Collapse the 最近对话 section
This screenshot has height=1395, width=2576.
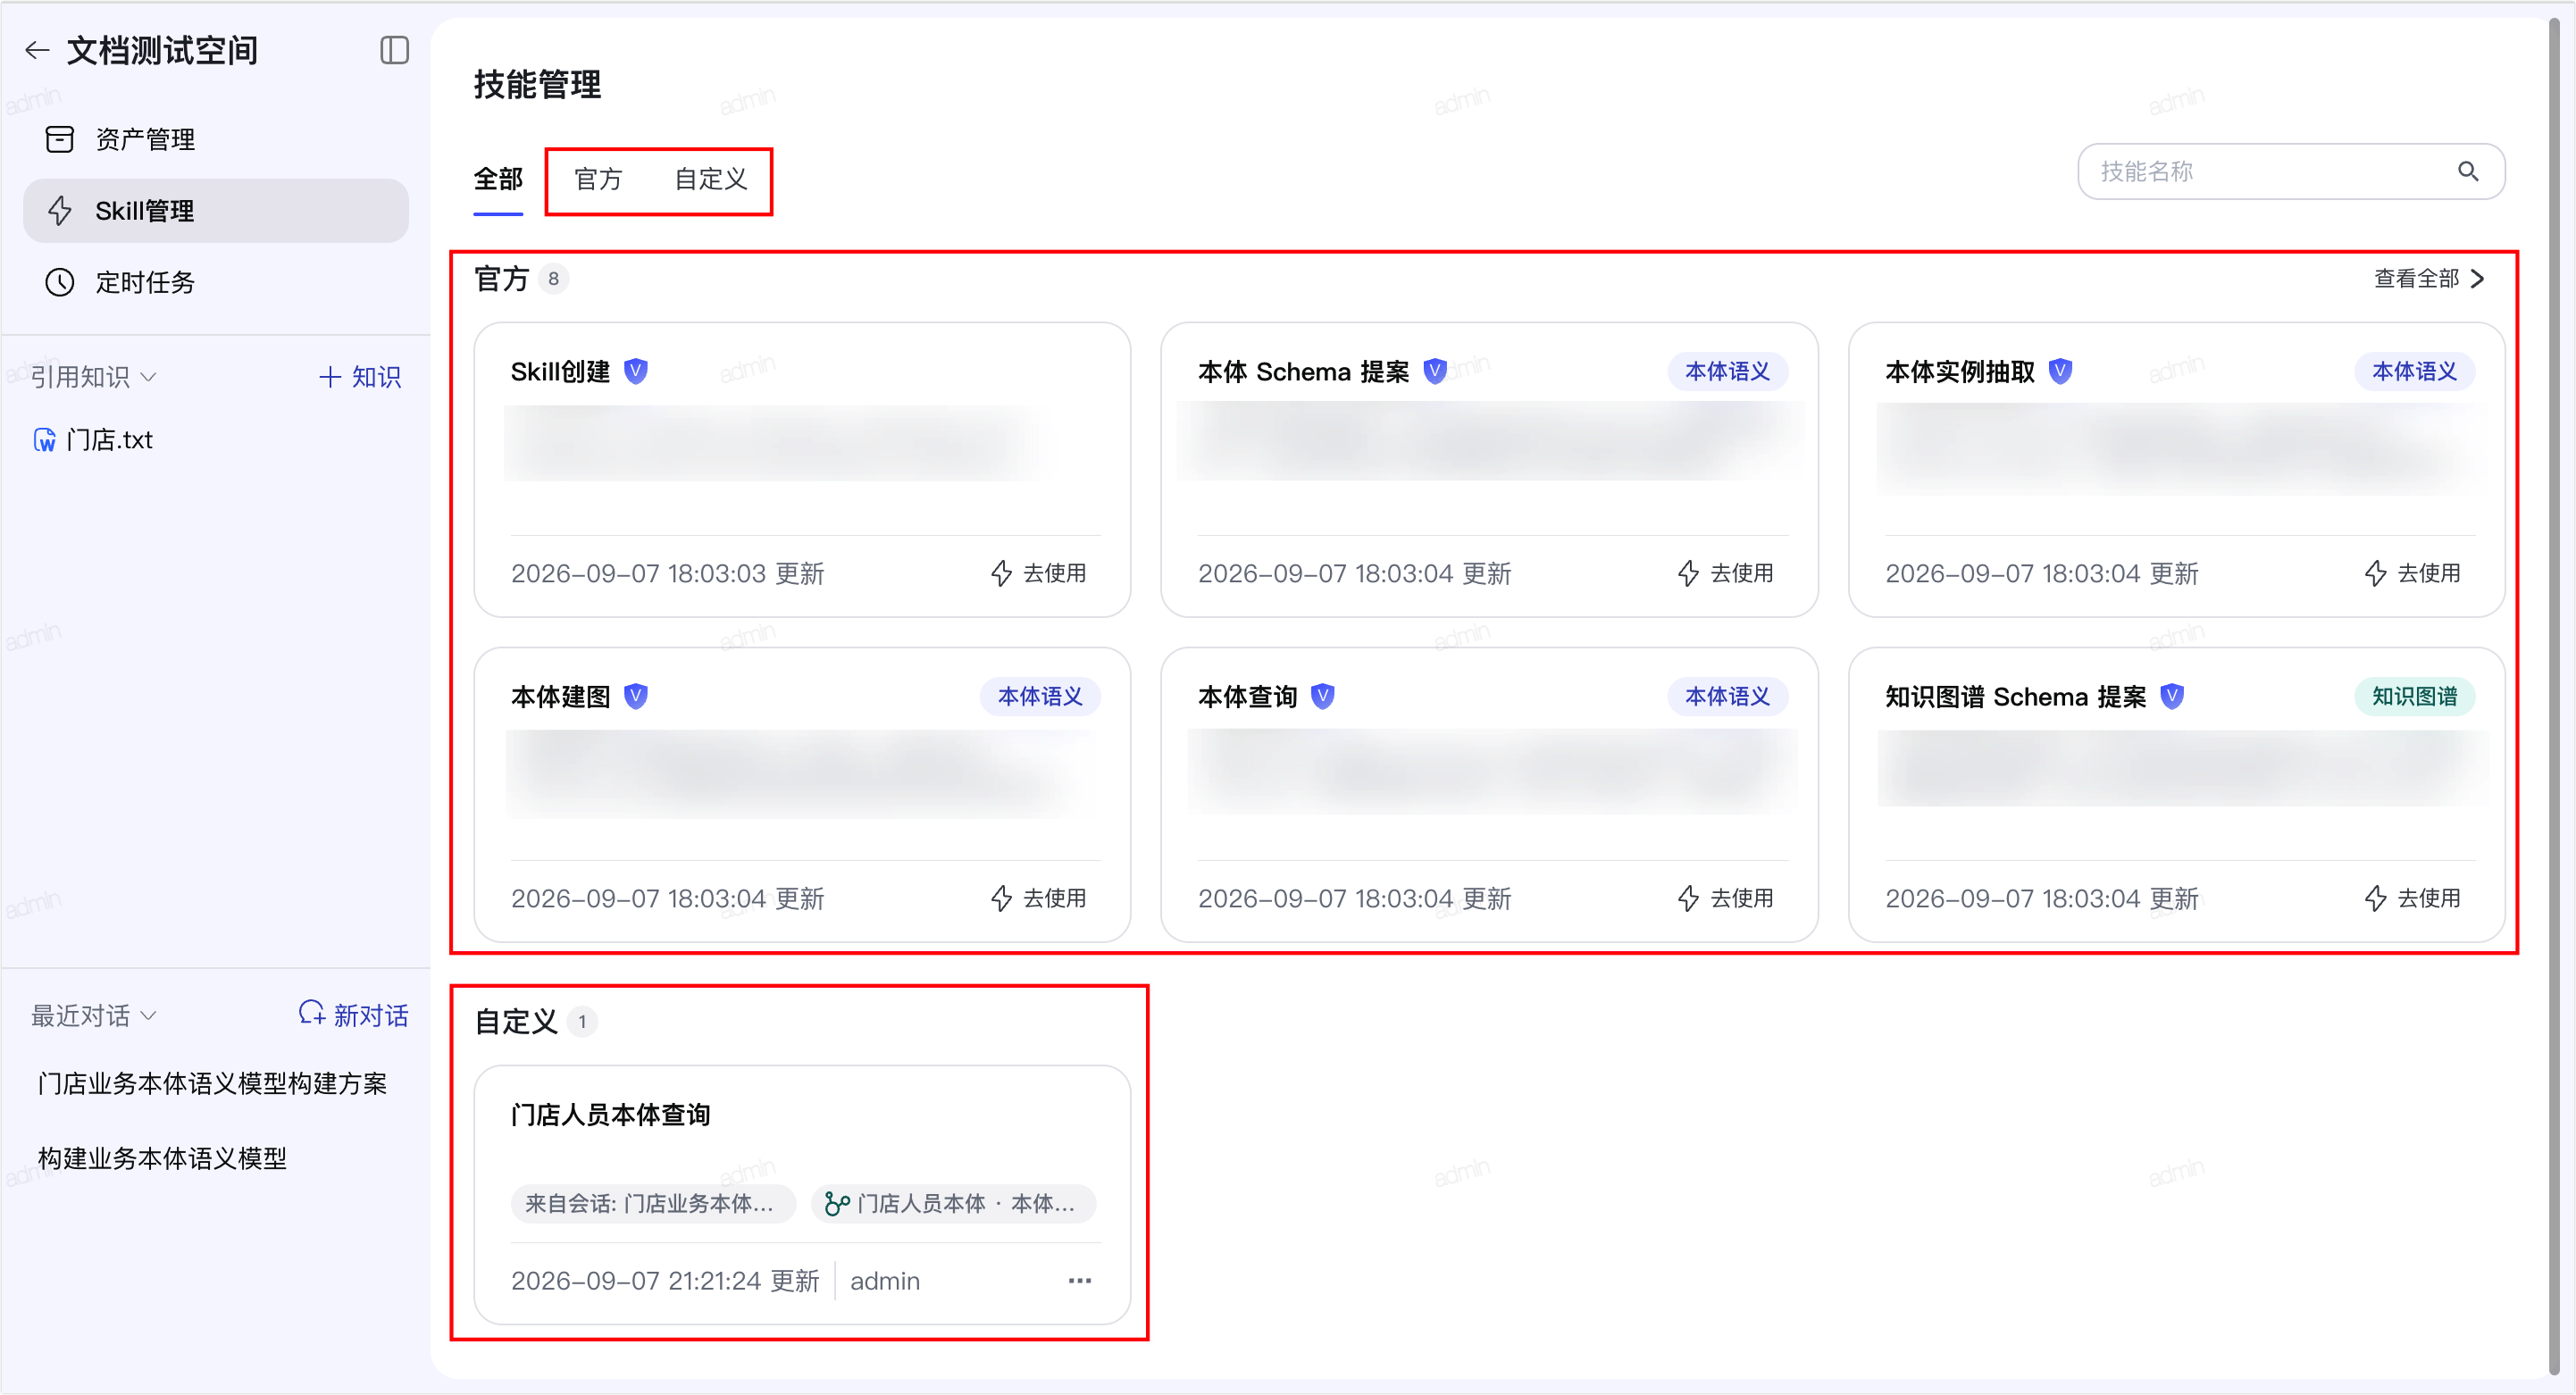click(x=94, y=1015)
